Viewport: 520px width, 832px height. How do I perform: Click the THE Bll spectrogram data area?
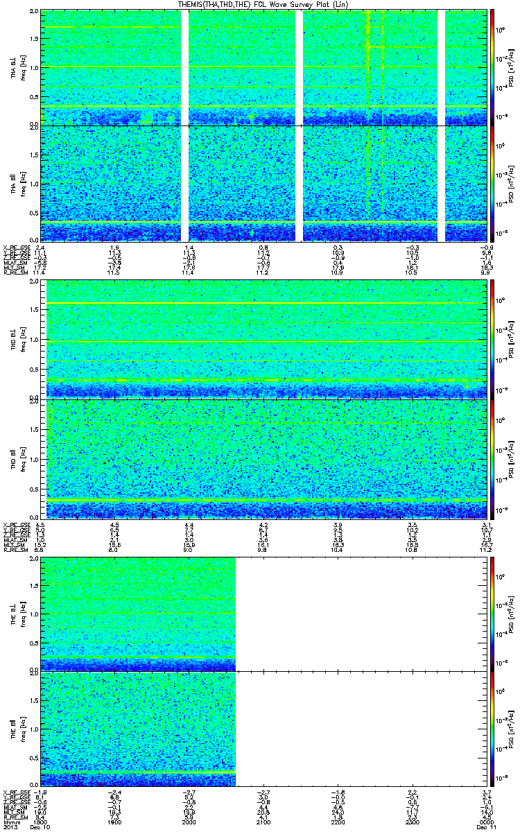tap(139, 729)
